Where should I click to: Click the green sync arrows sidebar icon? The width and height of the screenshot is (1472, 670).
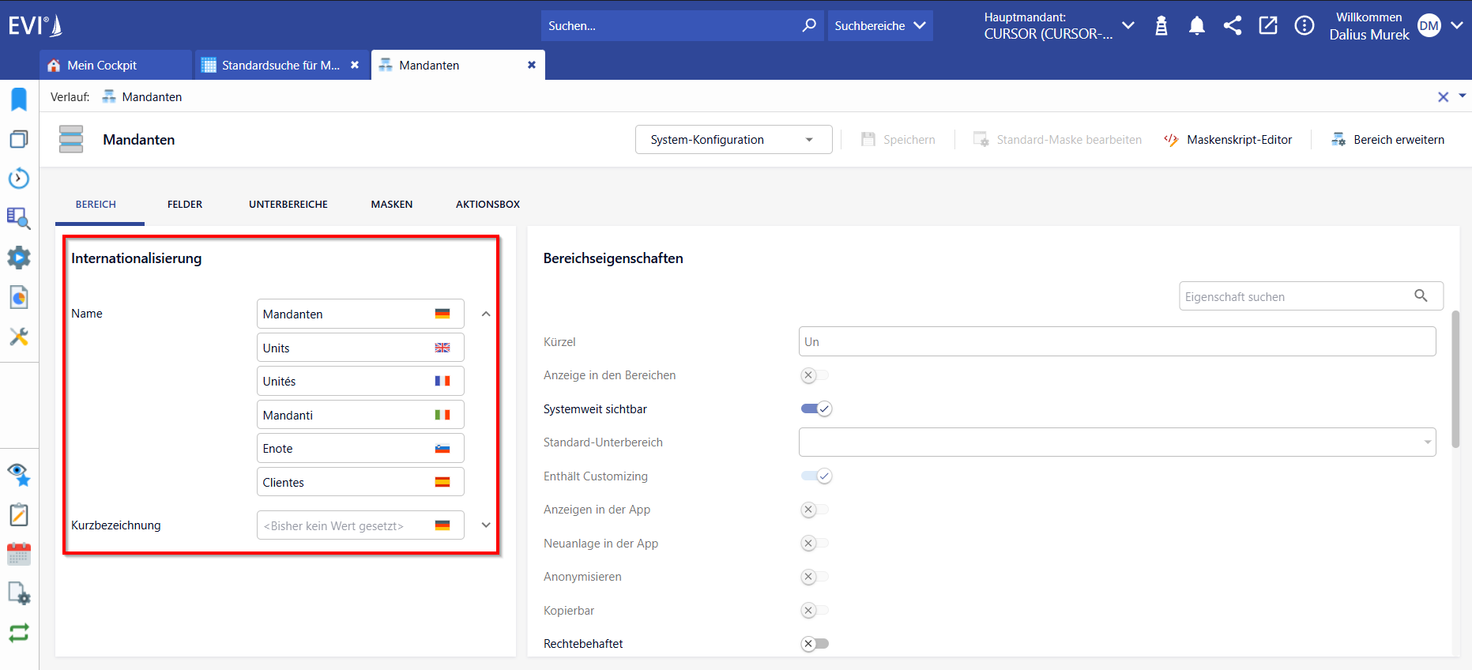tap(19, 633)
